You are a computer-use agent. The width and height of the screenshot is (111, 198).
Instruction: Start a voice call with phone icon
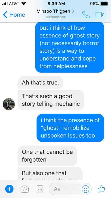86,15
